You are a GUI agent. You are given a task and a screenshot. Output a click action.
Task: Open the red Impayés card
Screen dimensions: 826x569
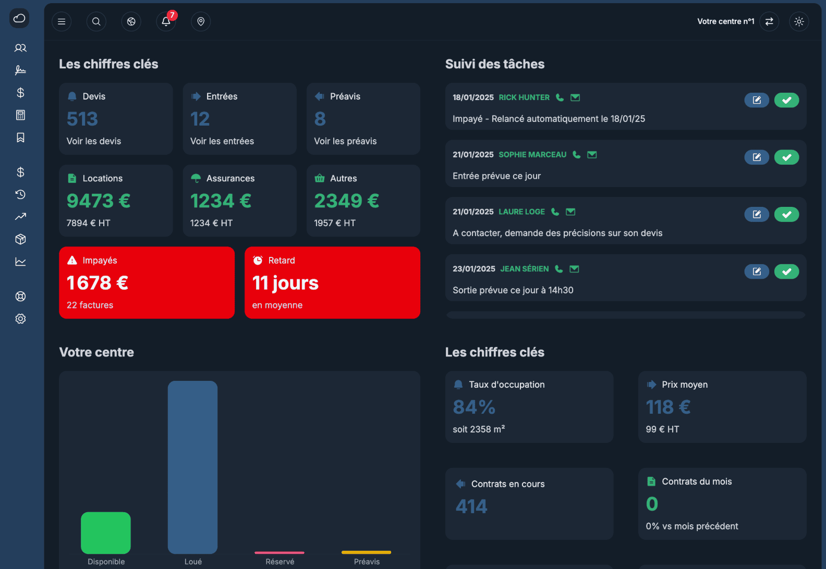[147, 282]
